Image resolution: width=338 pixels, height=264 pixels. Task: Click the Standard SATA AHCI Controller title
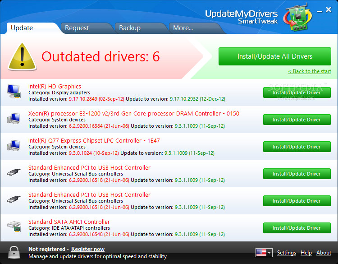69,222
